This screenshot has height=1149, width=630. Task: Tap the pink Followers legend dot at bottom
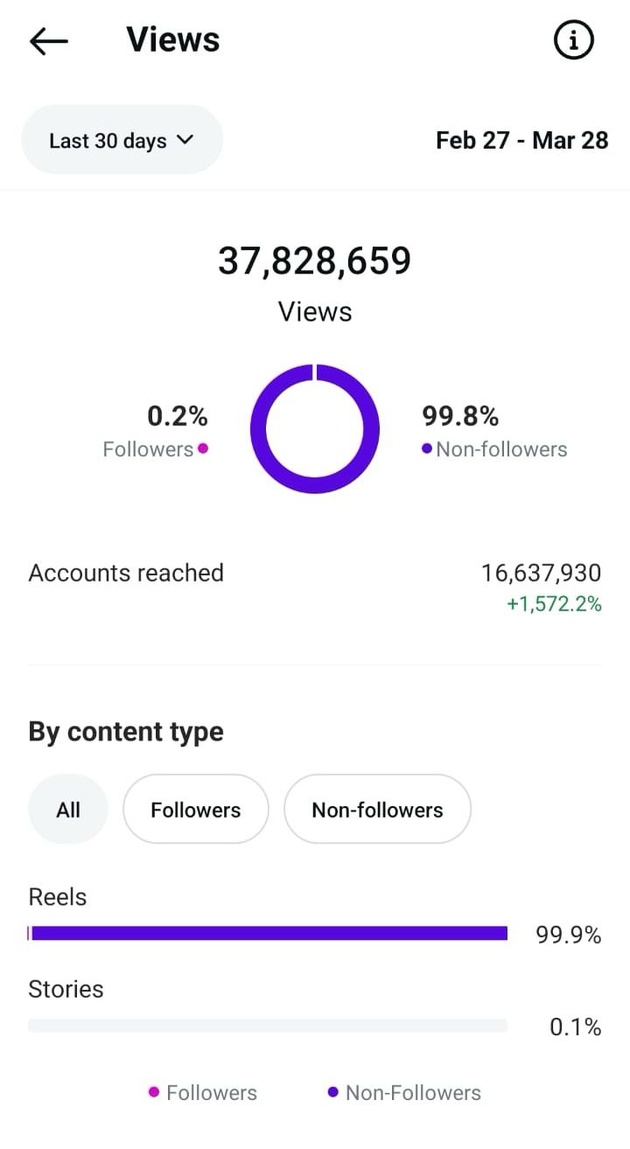tap(154, 1092)
